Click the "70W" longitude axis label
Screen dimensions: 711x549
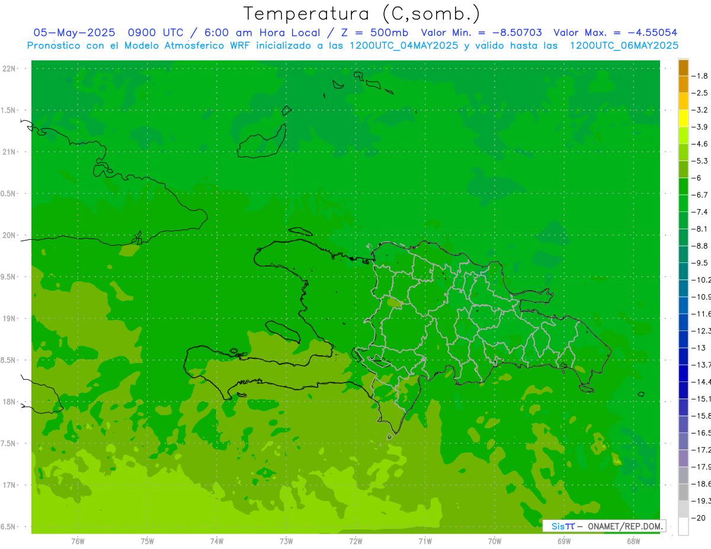tap(495, 541)
